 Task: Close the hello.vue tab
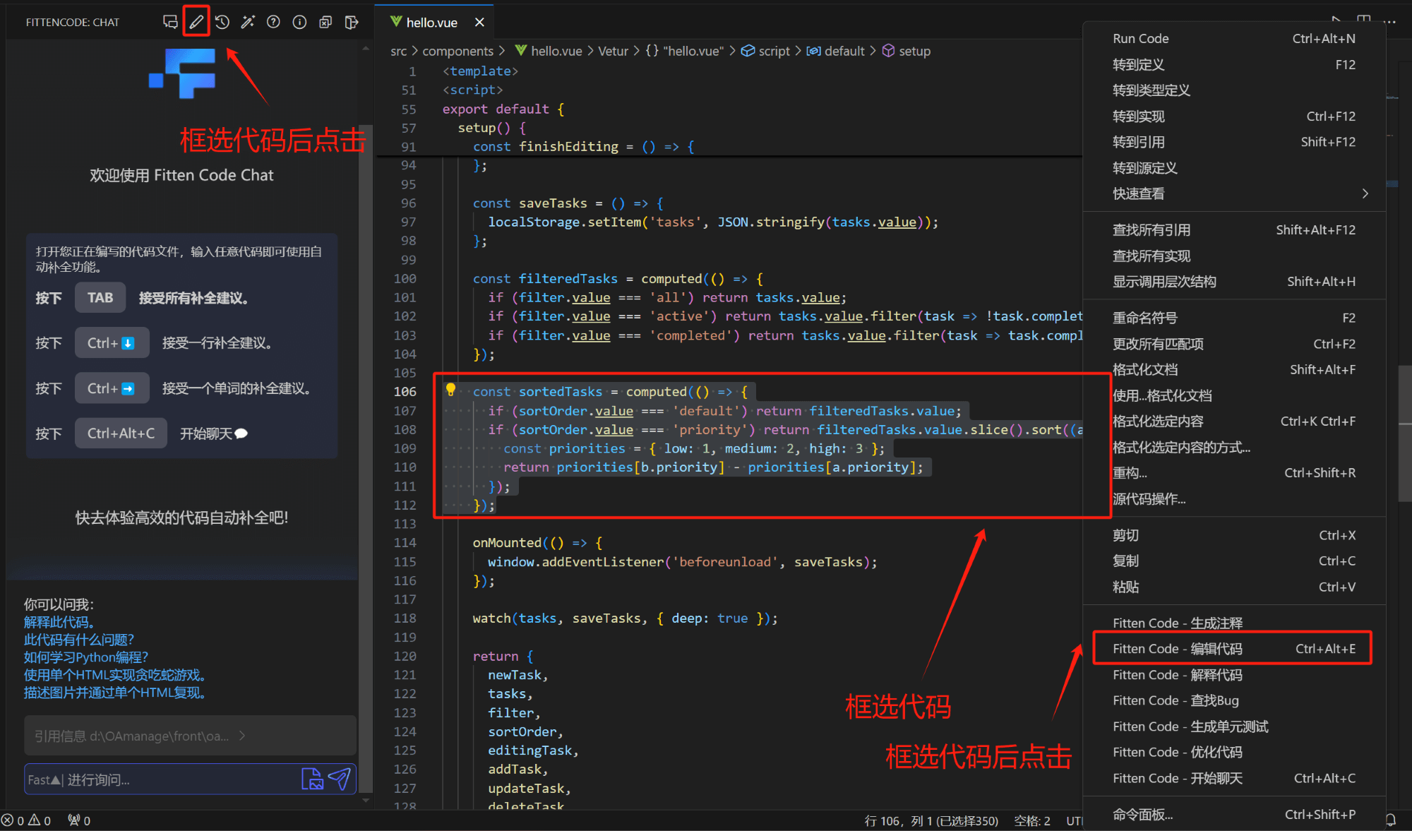pos(479,23)
